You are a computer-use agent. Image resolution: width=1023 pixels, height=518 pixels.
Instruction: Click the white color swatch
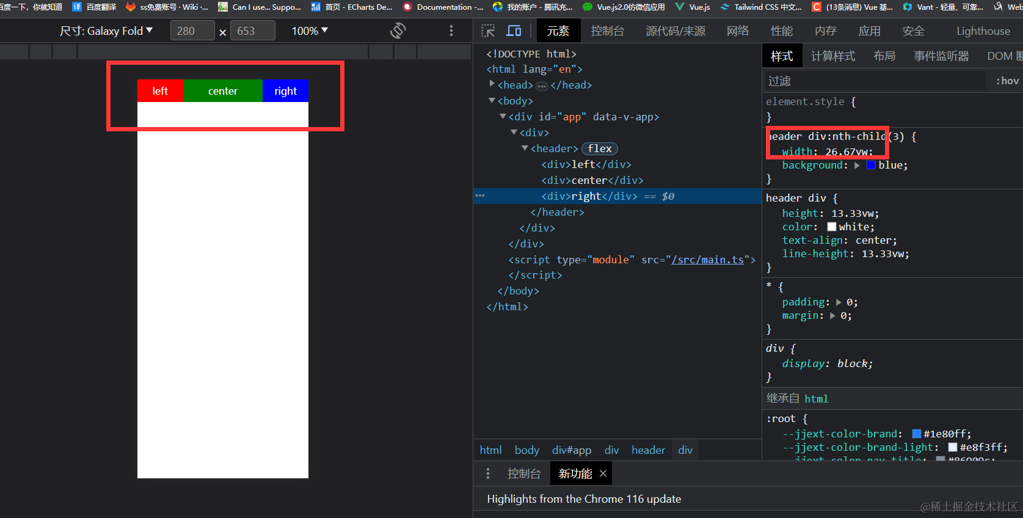click(831, 227)
